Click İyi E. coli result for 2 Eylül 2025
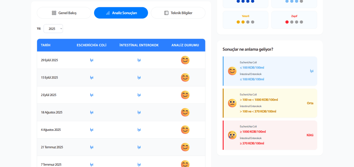The image size is (354, 167). point(92,95)
